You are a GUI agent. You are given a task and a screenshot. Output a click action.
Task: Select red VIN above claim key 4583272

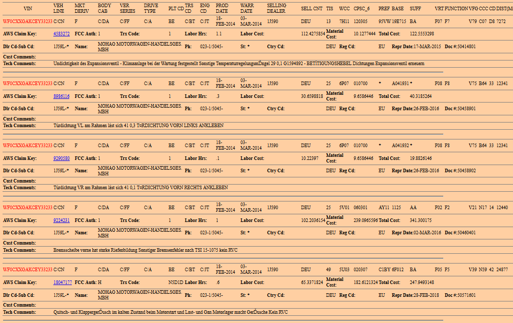point(28,22)
